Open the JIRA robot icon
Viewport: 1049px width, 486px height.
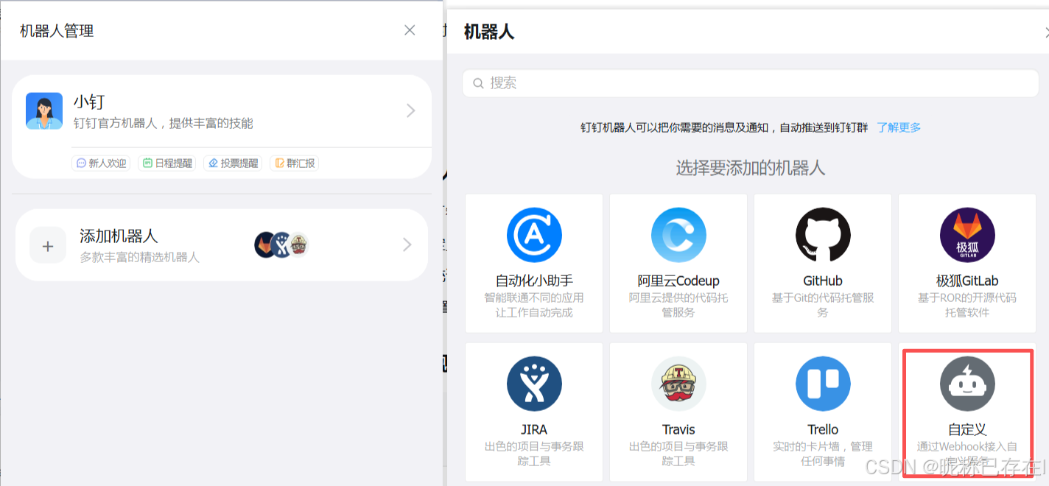click(x=534, y=384)
